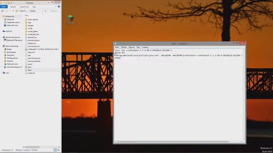Open the Minecraft desktop shortcut icon
The width and height of the screenshot is (273, 153).
click(70, 19)
